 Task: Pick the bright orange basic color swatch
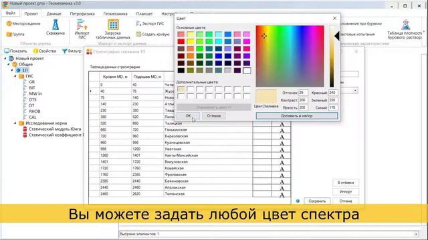(x=191, y=56)
